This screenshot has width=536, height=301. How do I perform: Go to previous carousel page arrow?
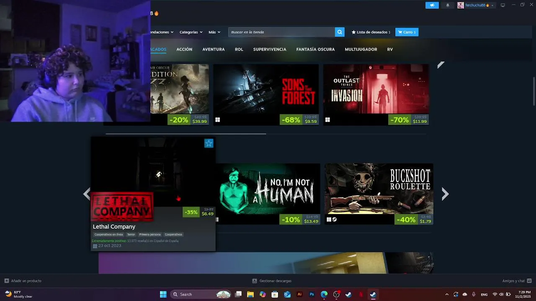pos(86,194)
